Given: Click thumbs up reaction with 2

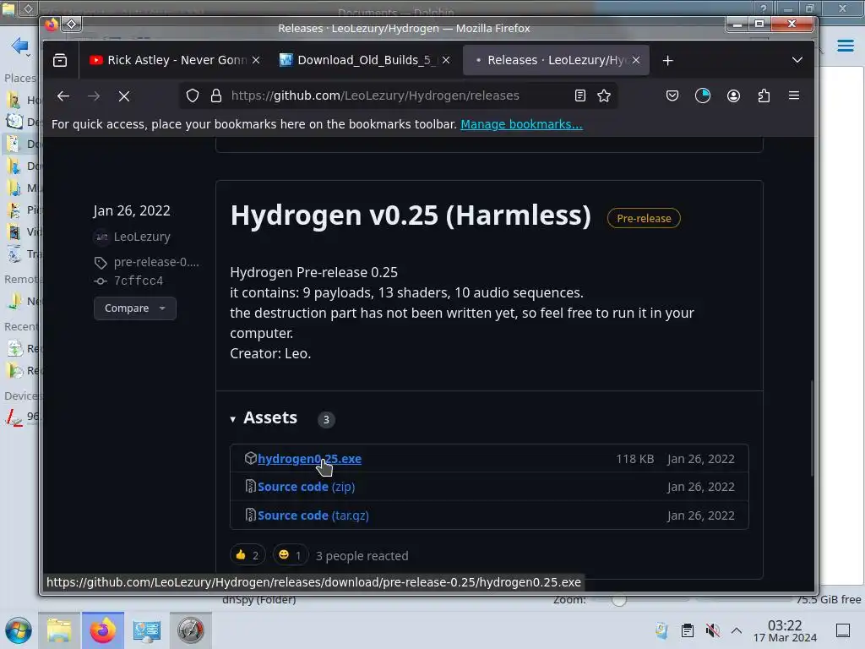Looking at the screenshot, I should [248, 555].
